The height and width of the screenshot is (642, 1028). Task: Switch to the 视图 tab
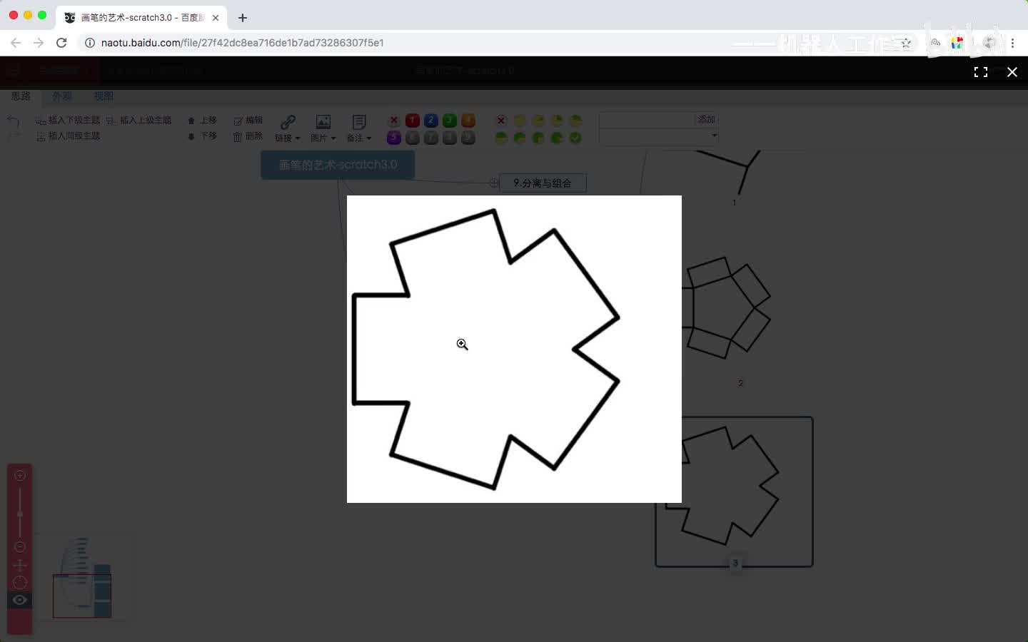(104, 96)
